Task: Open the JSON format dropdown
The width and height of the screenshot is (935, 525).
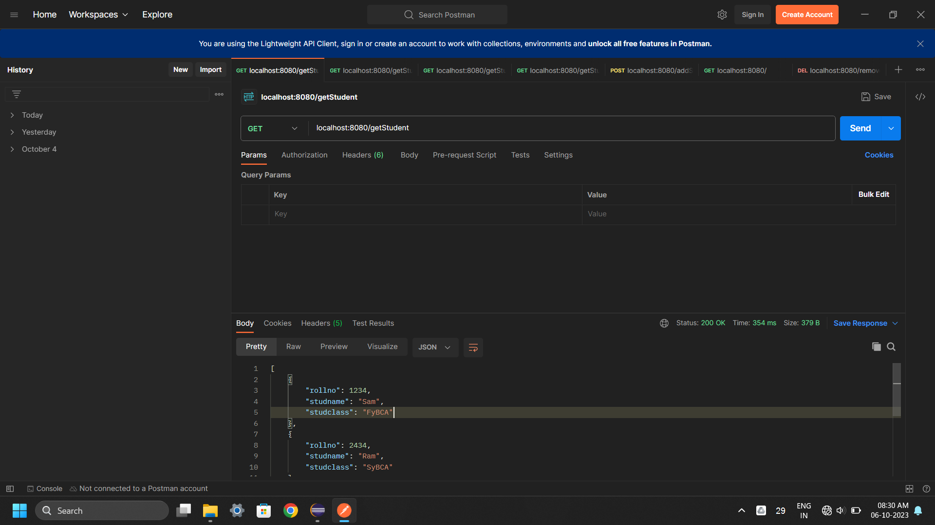Action: pyautogui.click(x=434, y=347)
